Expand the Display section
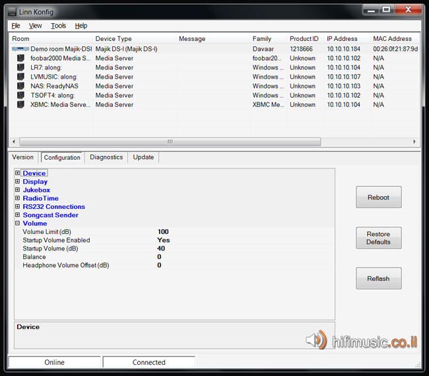The height and width of the screenshot is (376, 429). (18, 181)
